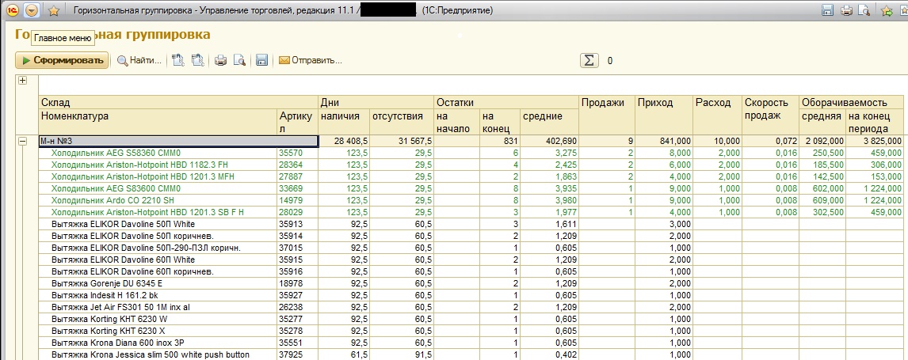Click the Скорость продаж header
The image size is (908, 360).
click(x=771, y=115)
